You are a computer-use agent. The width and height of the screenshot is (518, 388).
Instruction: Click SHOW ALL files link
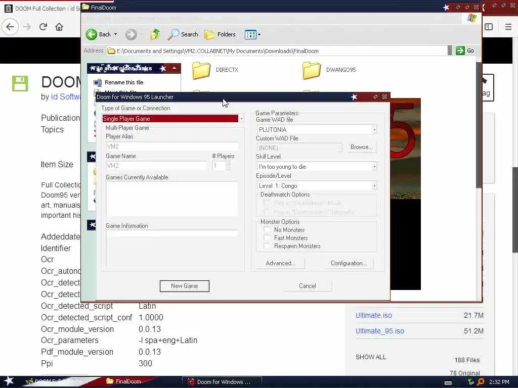(371, 357)
